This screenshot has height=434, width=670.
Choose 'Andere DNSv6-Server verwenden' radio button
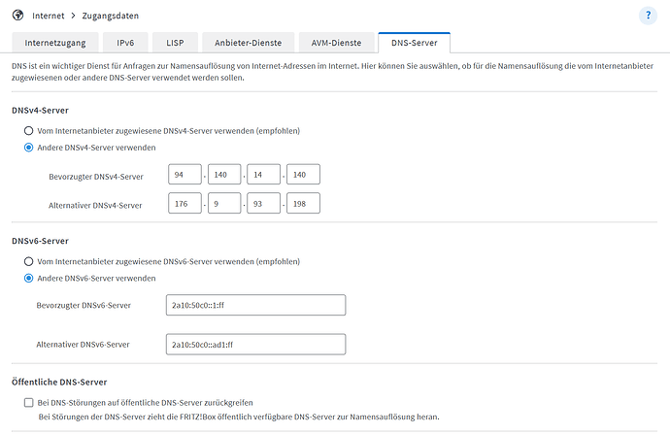coord(29,278)
